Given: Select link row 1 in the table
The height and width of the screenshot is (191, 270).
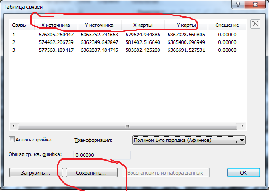Looking at the screenshot, I should pos(128,35).
